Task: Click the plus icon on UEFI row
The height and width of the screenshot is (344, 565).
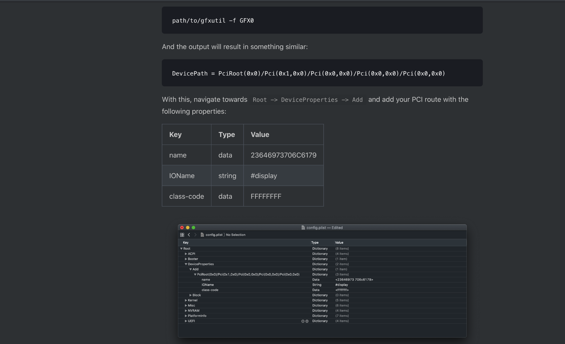Action: (x=303, y=321)
